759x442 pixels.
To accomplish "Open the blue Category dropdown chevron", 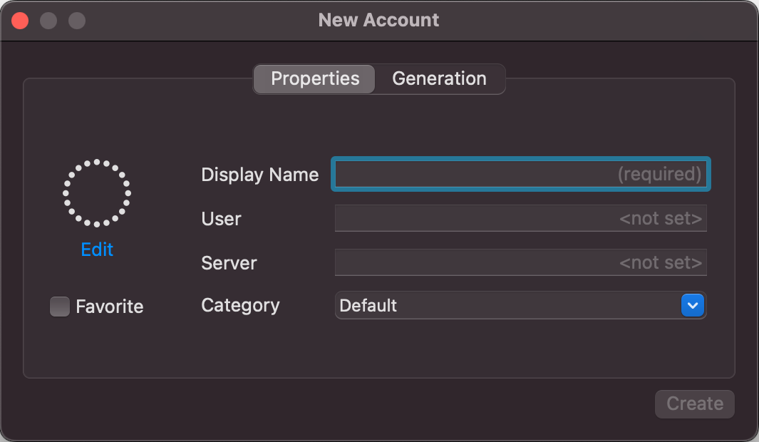I will (x=691, y=305).
